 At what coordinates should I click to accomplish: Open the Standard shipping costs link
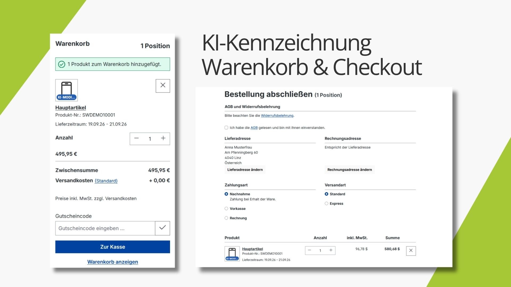106,181
